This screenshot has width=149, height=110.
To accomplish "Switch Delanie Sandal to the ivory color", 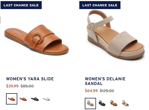I will pyautogui.click(x=125, y=103).
